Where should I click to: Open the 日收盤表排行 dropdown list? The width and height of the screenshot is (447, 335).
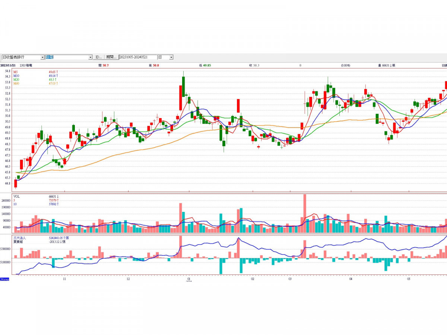point(42,57)
